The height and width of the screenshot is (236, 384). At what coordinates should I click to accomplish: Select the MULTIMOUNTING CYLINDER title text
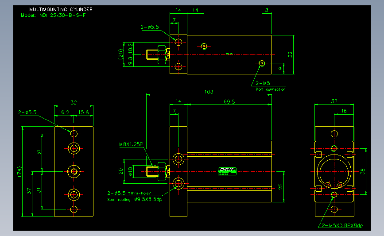click(x=61, y=9)
